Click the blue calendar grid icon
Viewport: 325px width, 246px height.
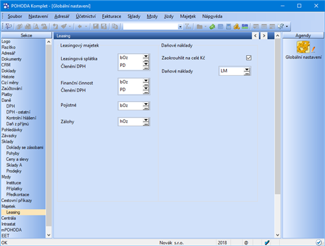[x=220, y=27]
